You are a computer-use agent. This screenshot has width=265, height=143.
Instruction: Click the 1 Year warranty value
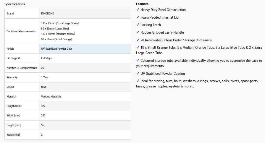45,77
